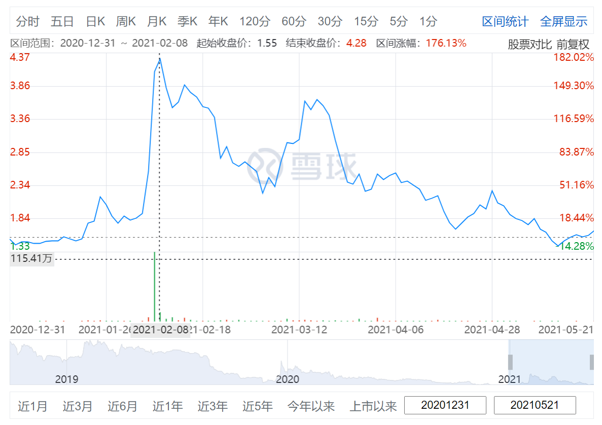Click the end date field 20210521
The image size is (602, 425).
[x=535, y=405]
